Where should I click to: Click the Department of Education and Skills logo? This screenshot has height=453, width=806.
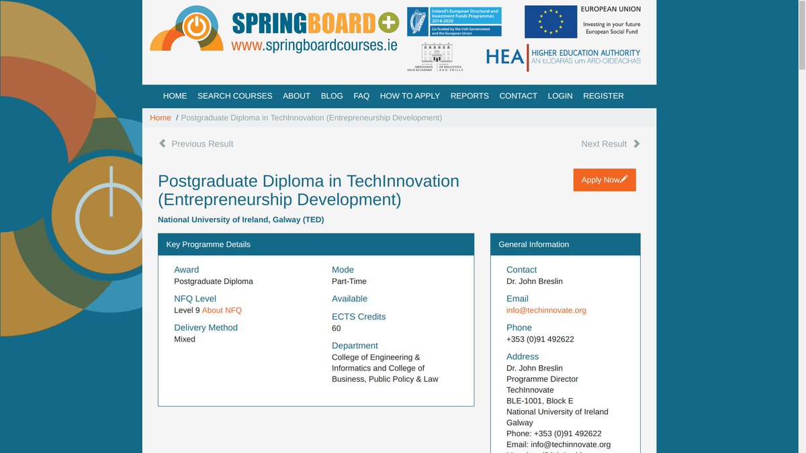(437, 57)
